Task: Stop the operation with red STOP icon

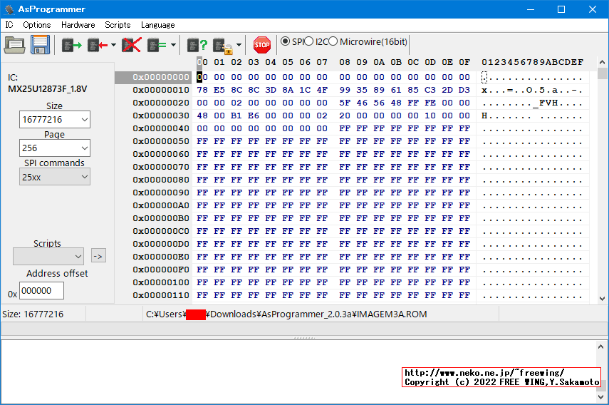Action: point(262,45)
